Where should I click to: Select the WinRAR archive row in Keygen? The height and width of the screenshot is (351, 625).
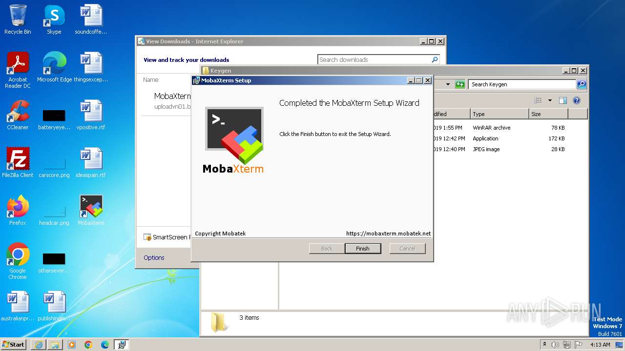pyautogui.click(x=498, y=128)
